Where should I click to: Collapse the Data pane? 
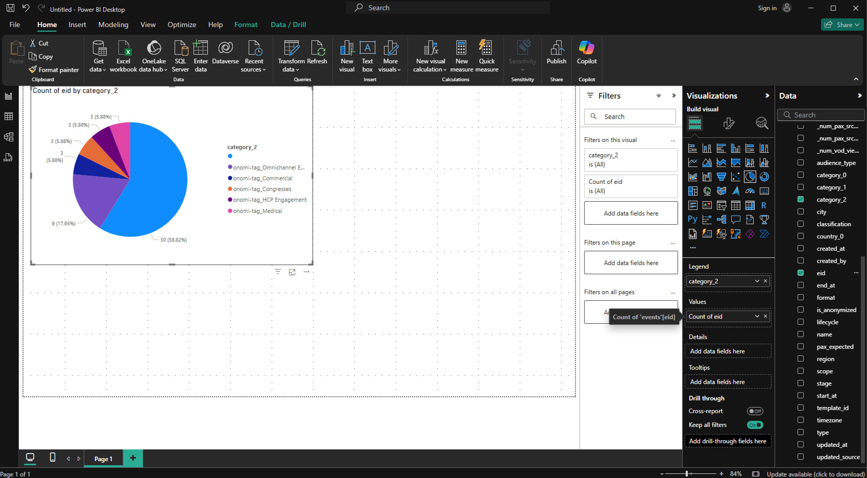[x=859, y=95]
